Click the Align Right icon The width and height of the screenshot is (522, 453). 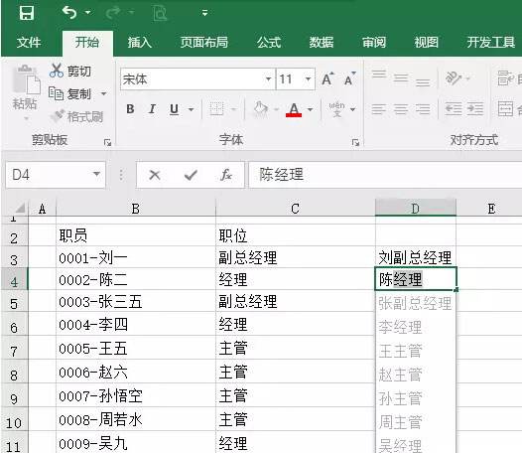click(423, 109)
